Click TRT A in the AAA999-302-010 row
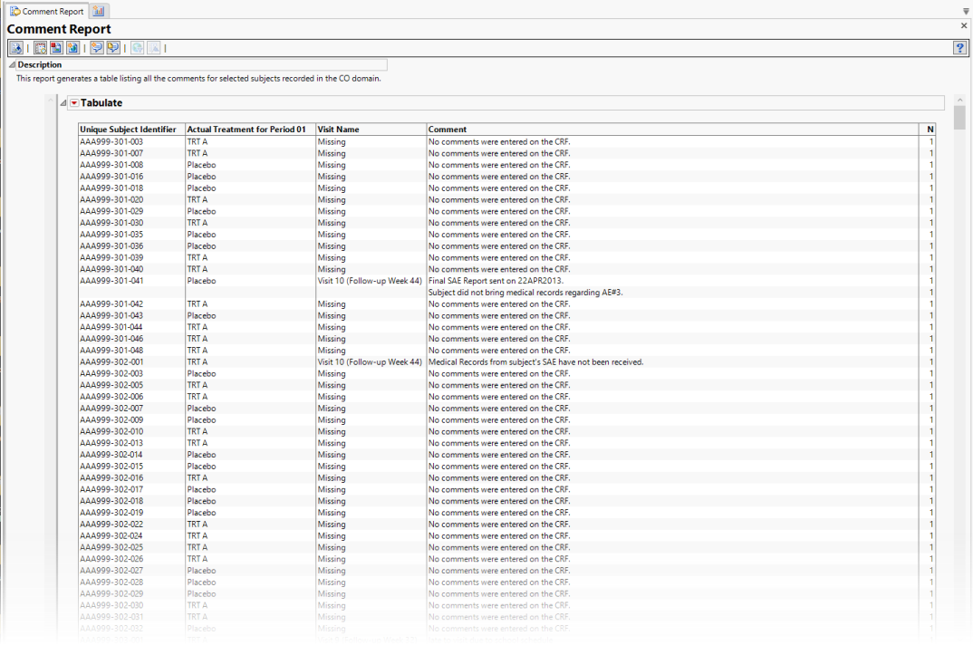Image resolution: width=973 pixels, height=645 pixels. [197, 431]
